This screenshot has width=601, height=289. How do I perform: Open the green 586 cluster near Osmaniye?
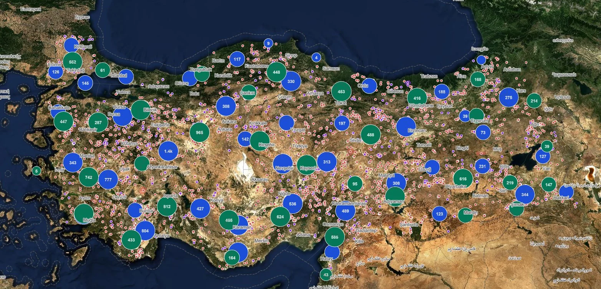[x=334, y=237]
